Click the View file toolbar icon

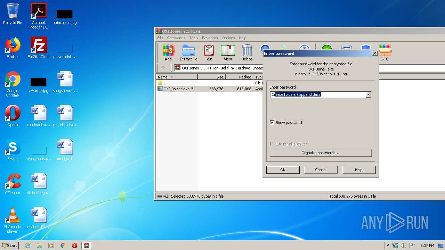[x=228, y=53]
